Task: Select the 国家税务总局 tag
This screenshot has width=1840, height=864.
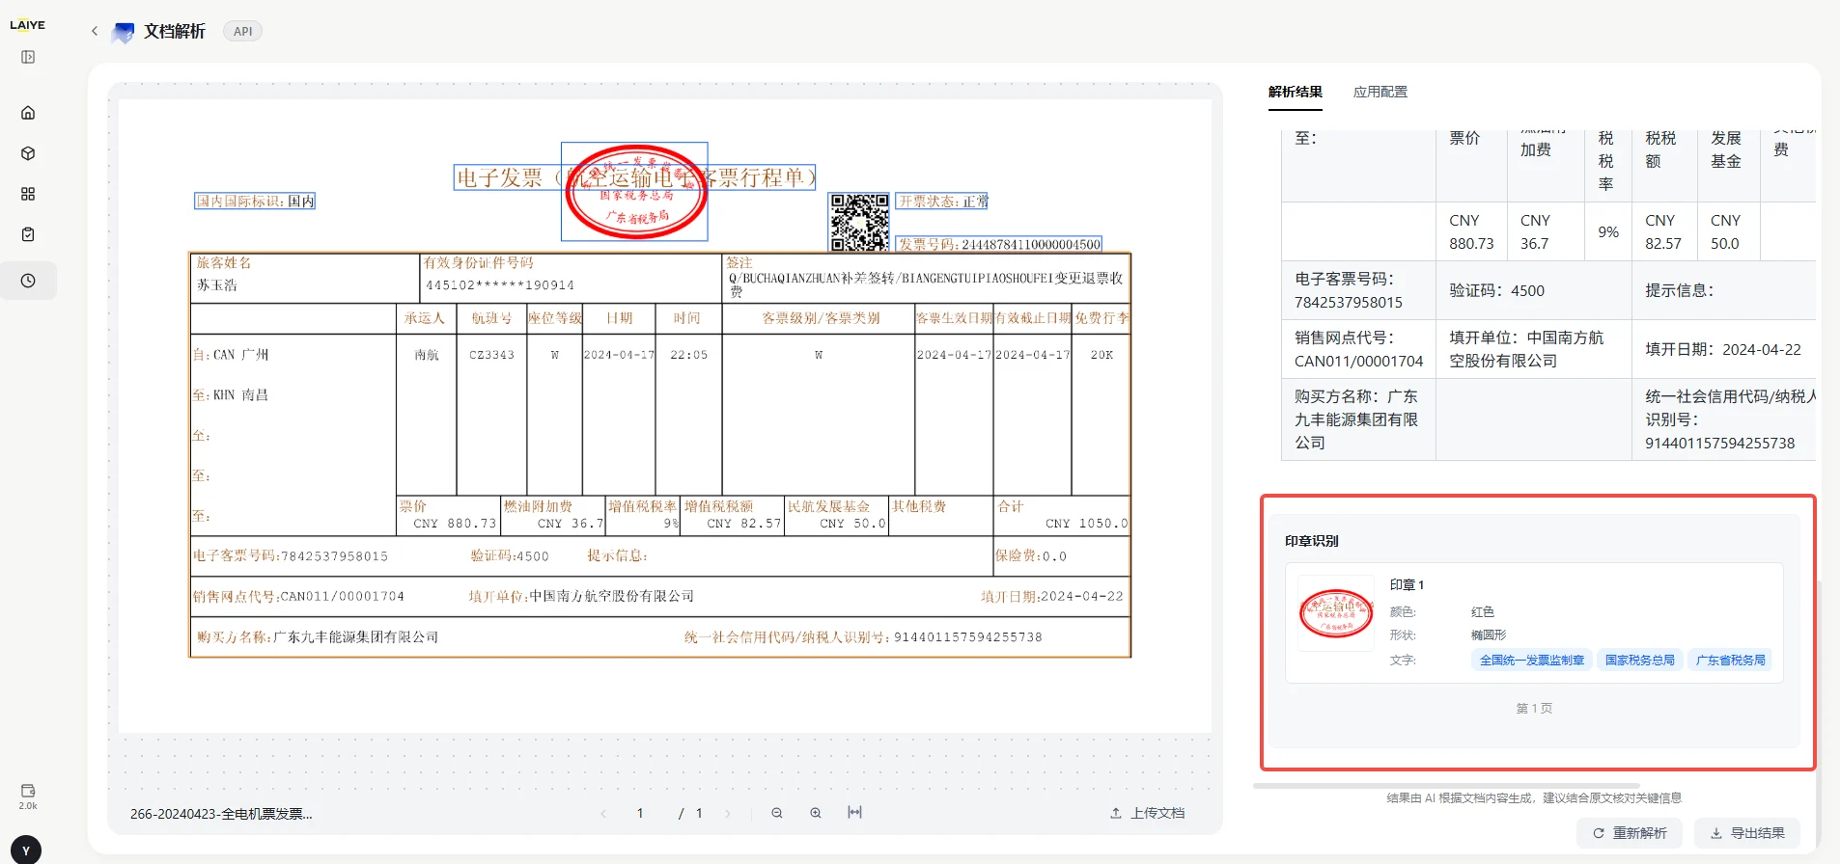Action: 1640,661
